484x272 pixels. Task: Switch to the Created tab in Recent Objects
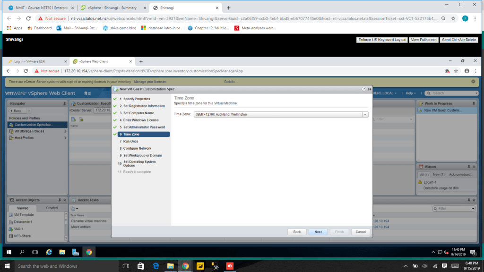[52, 208]
